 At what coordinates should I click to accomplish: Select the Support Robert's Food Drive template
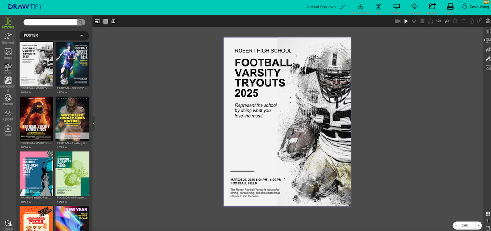click(x=72, y=173)
